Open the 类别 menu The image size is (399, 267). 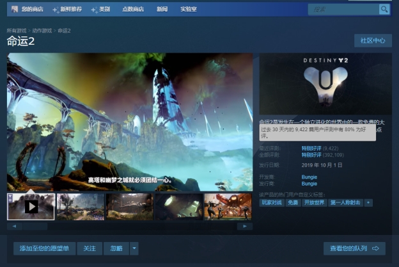tap(104, 9)
